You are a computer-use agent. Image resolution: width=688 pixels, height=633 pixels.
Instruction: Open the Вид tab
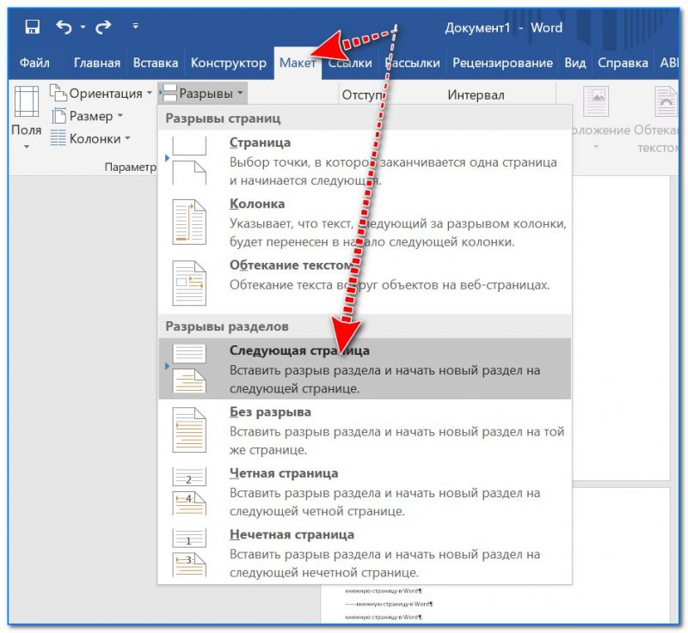coord(574,63)
